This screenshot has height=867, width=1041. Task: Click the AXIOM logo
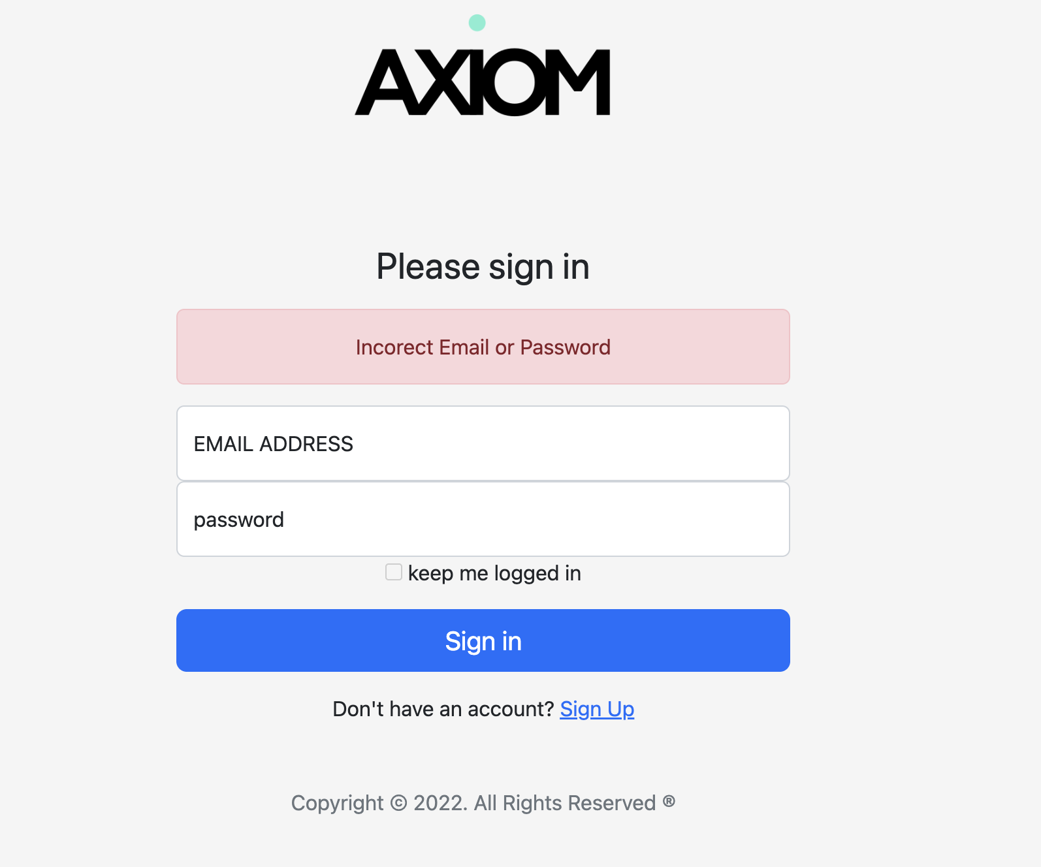483,82
